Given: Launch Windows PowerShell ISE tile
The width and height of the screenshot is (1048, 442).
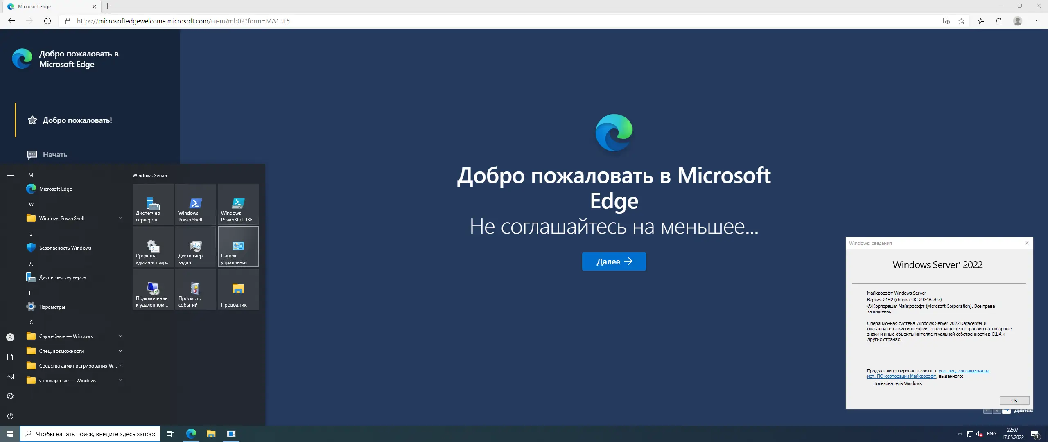Looking at the screenshot, I should click(x=238, y=204).
